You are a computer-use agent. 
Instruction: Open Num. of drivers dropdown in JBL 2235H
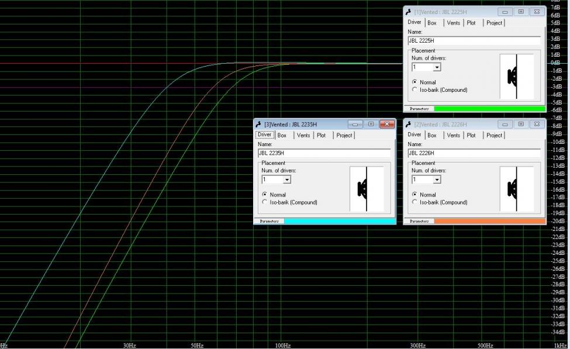tap(286, 180)
